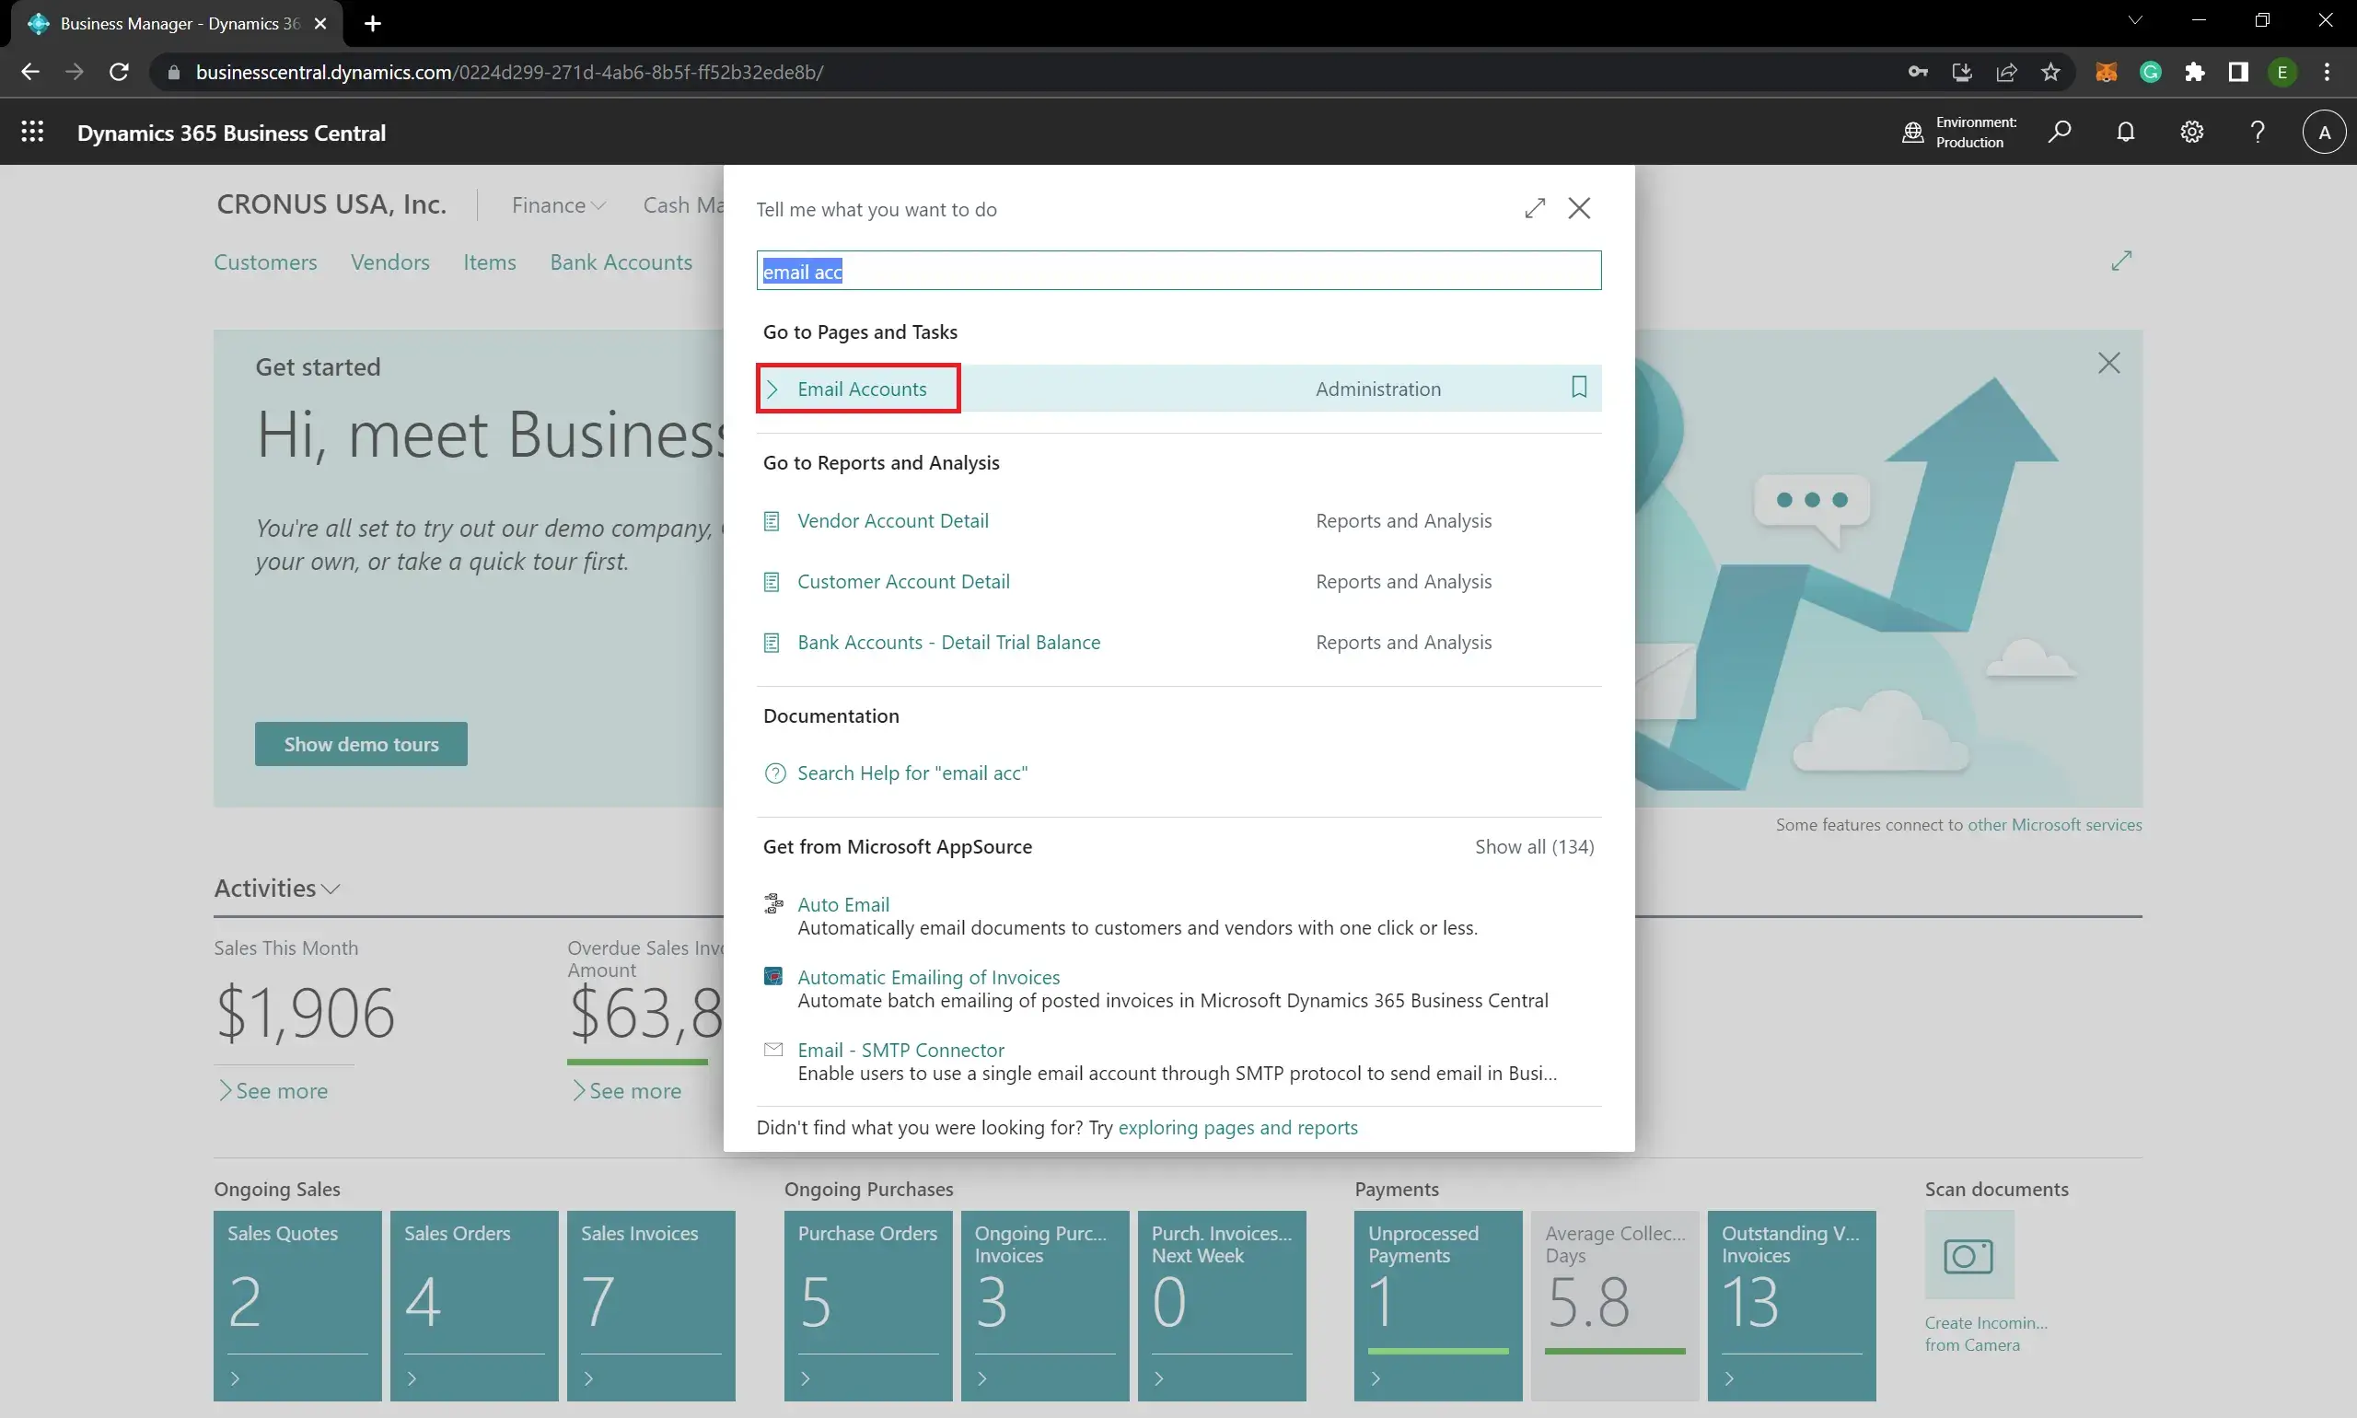Open the user account avatar A
Screen dimensions: 2357x1418
point(2324,132)
